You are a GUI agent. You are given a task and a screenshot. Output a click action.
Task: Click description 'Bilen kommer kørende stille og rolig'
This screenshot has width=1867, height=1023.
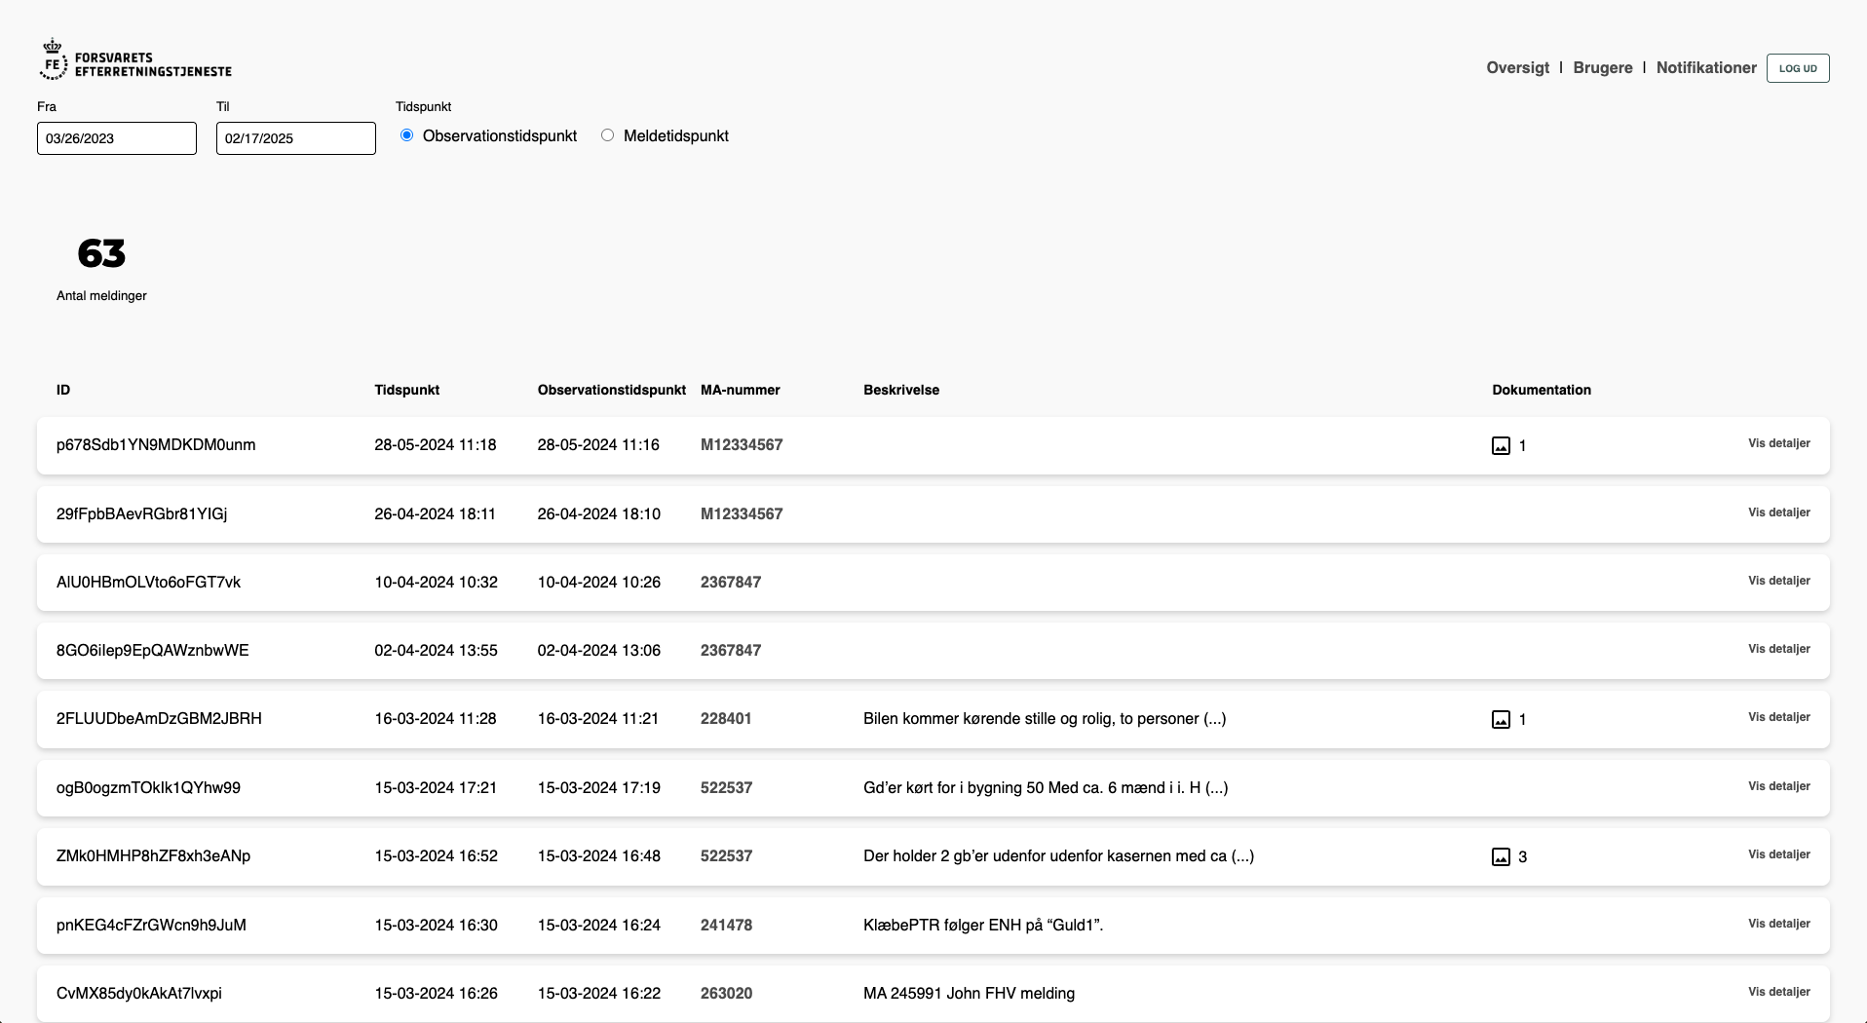[1045, 718]
